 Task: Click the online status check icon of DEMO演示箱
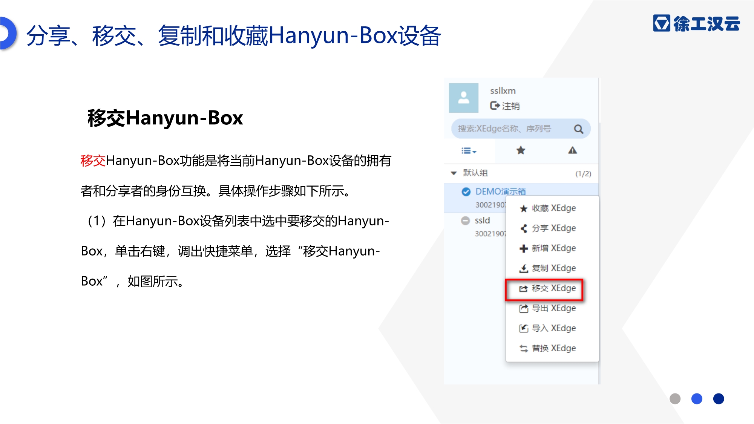coord(466,191)
